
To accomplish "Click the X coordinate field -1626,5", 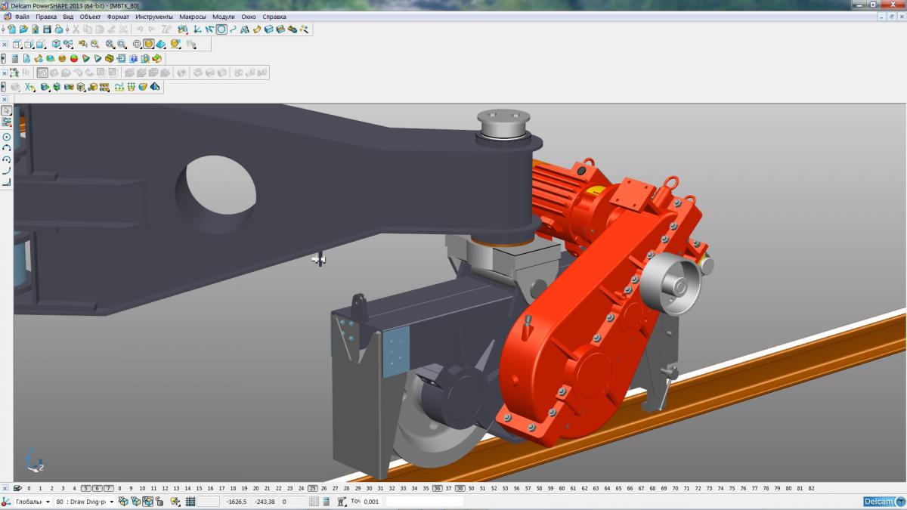I will coord(237,502).
